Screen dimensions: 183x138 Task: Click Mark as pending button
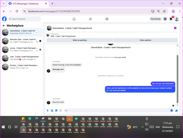[x=80, y=40]
